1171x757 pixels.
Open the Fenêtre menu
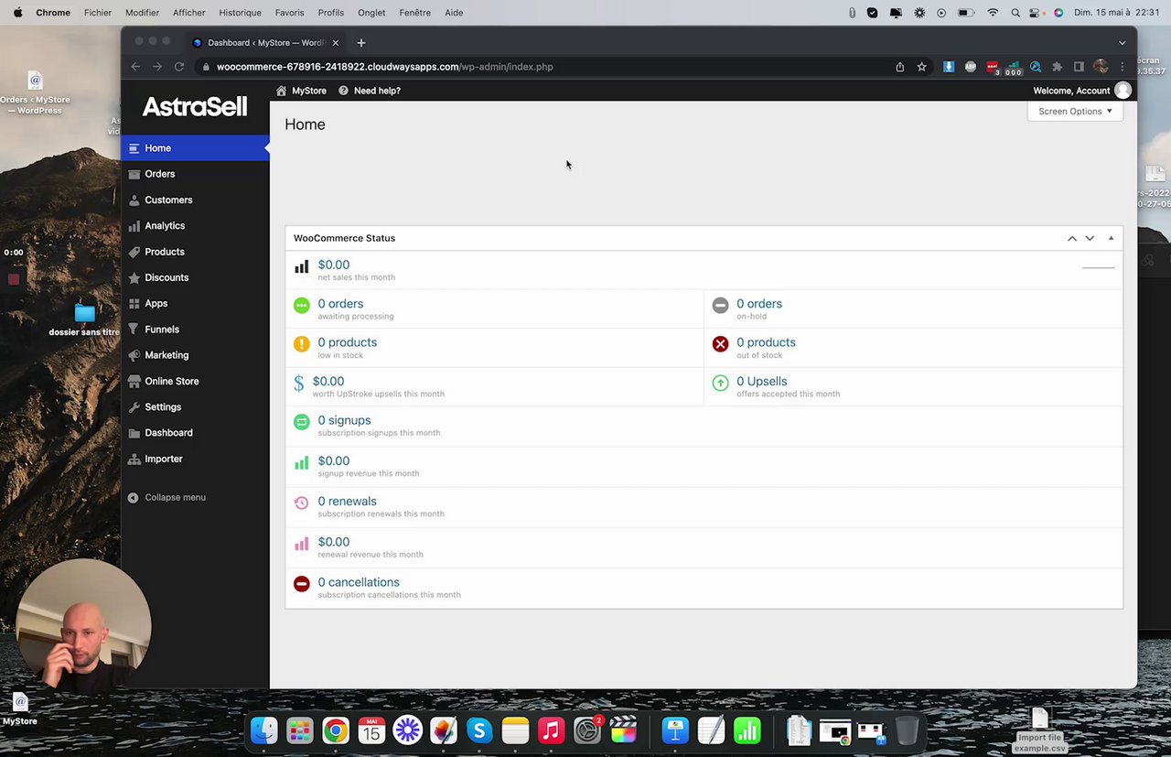click(x=415, y=13)
